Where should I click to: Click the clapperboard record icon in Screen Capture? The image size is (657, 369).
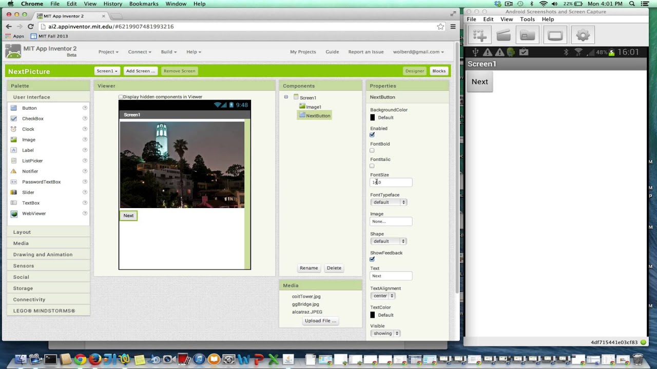504,35
